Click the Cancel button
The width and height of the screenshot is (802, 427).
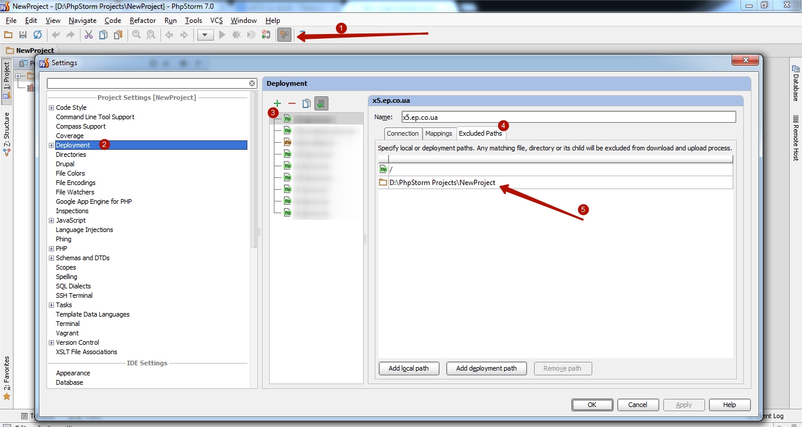coord(637,405)
